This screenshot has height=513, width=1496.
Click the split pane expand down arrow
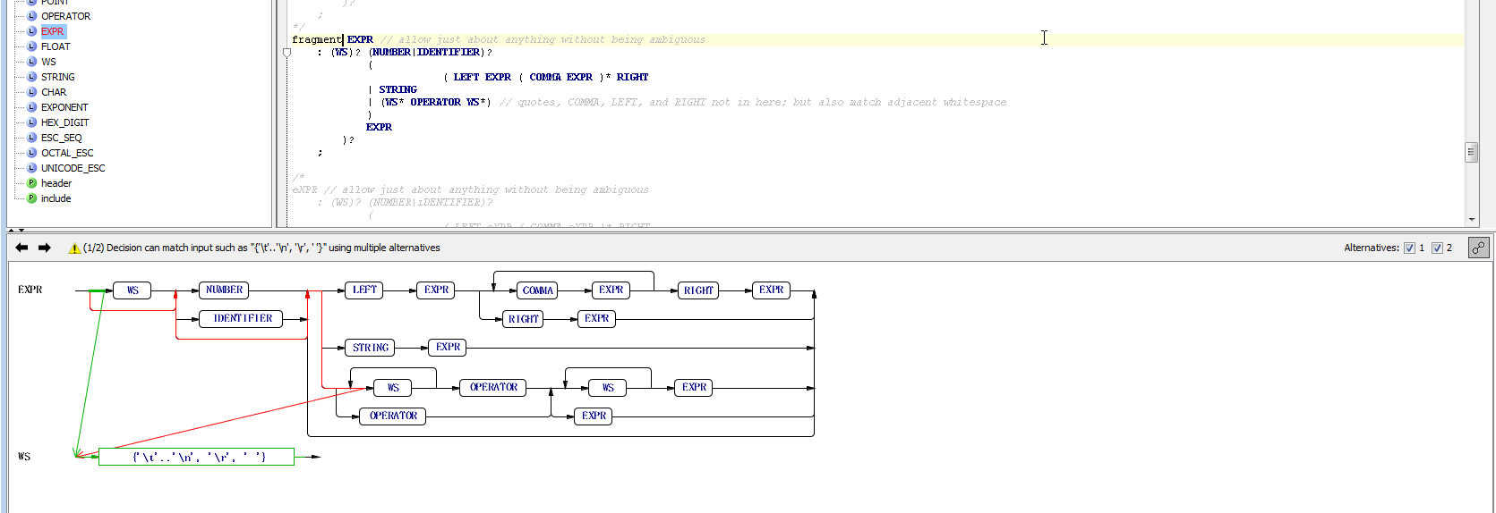21,231
